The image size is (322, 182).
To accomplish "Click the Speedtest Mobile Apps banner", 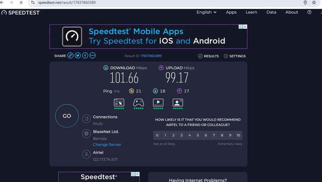I will click(148, 36).
